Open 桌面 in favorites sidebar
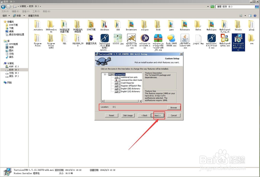260x177 pixels. 10,31
